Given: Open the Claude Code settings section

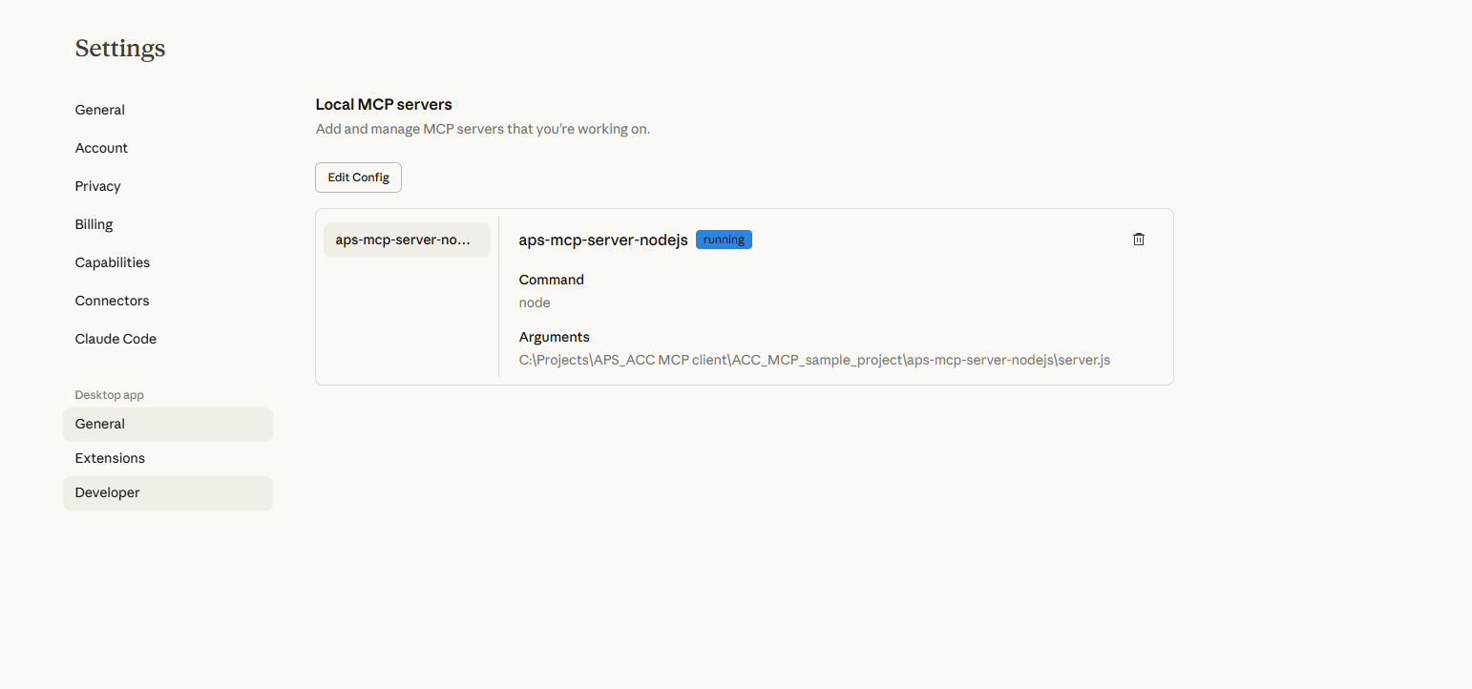Looking at the screenshot, I should click(116, 339).
